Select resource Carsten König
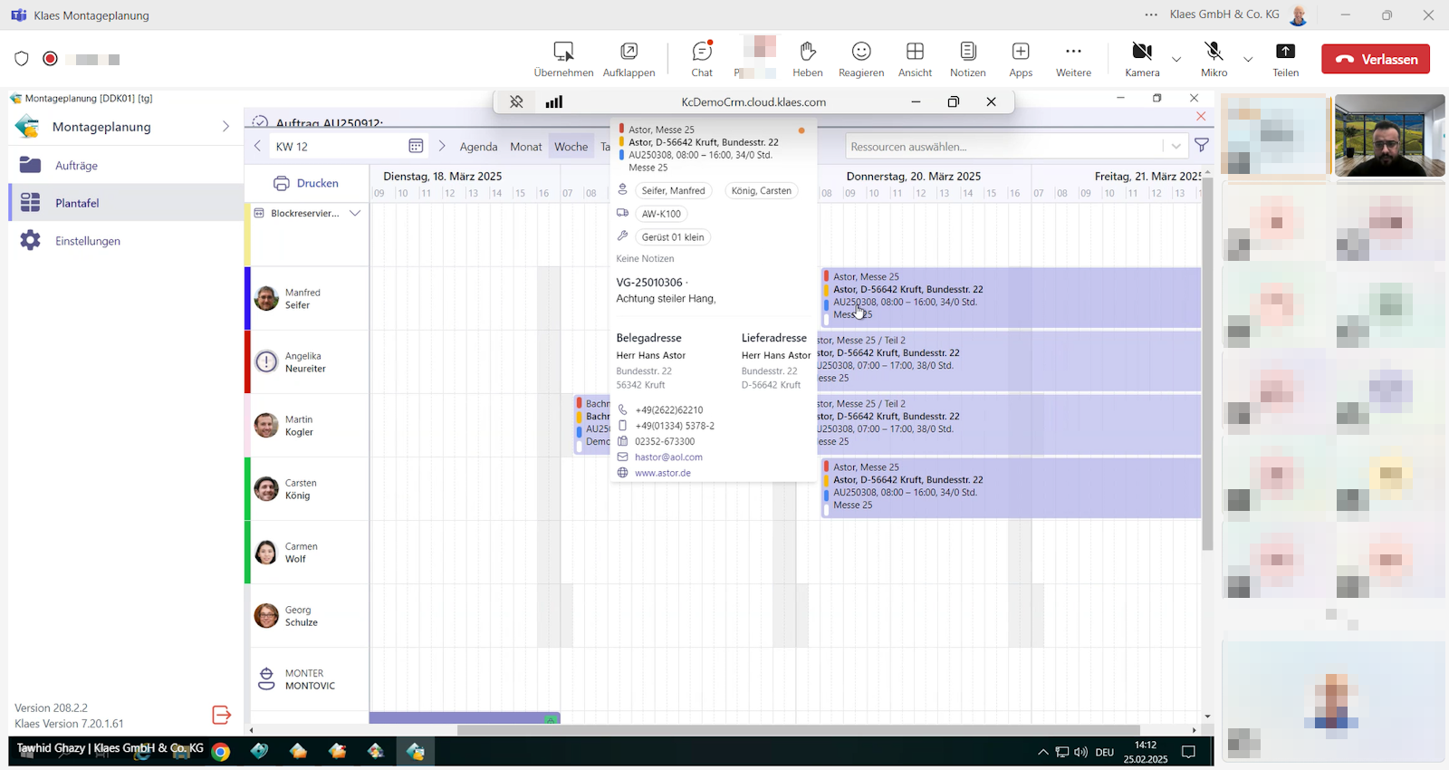 point(307,489)
